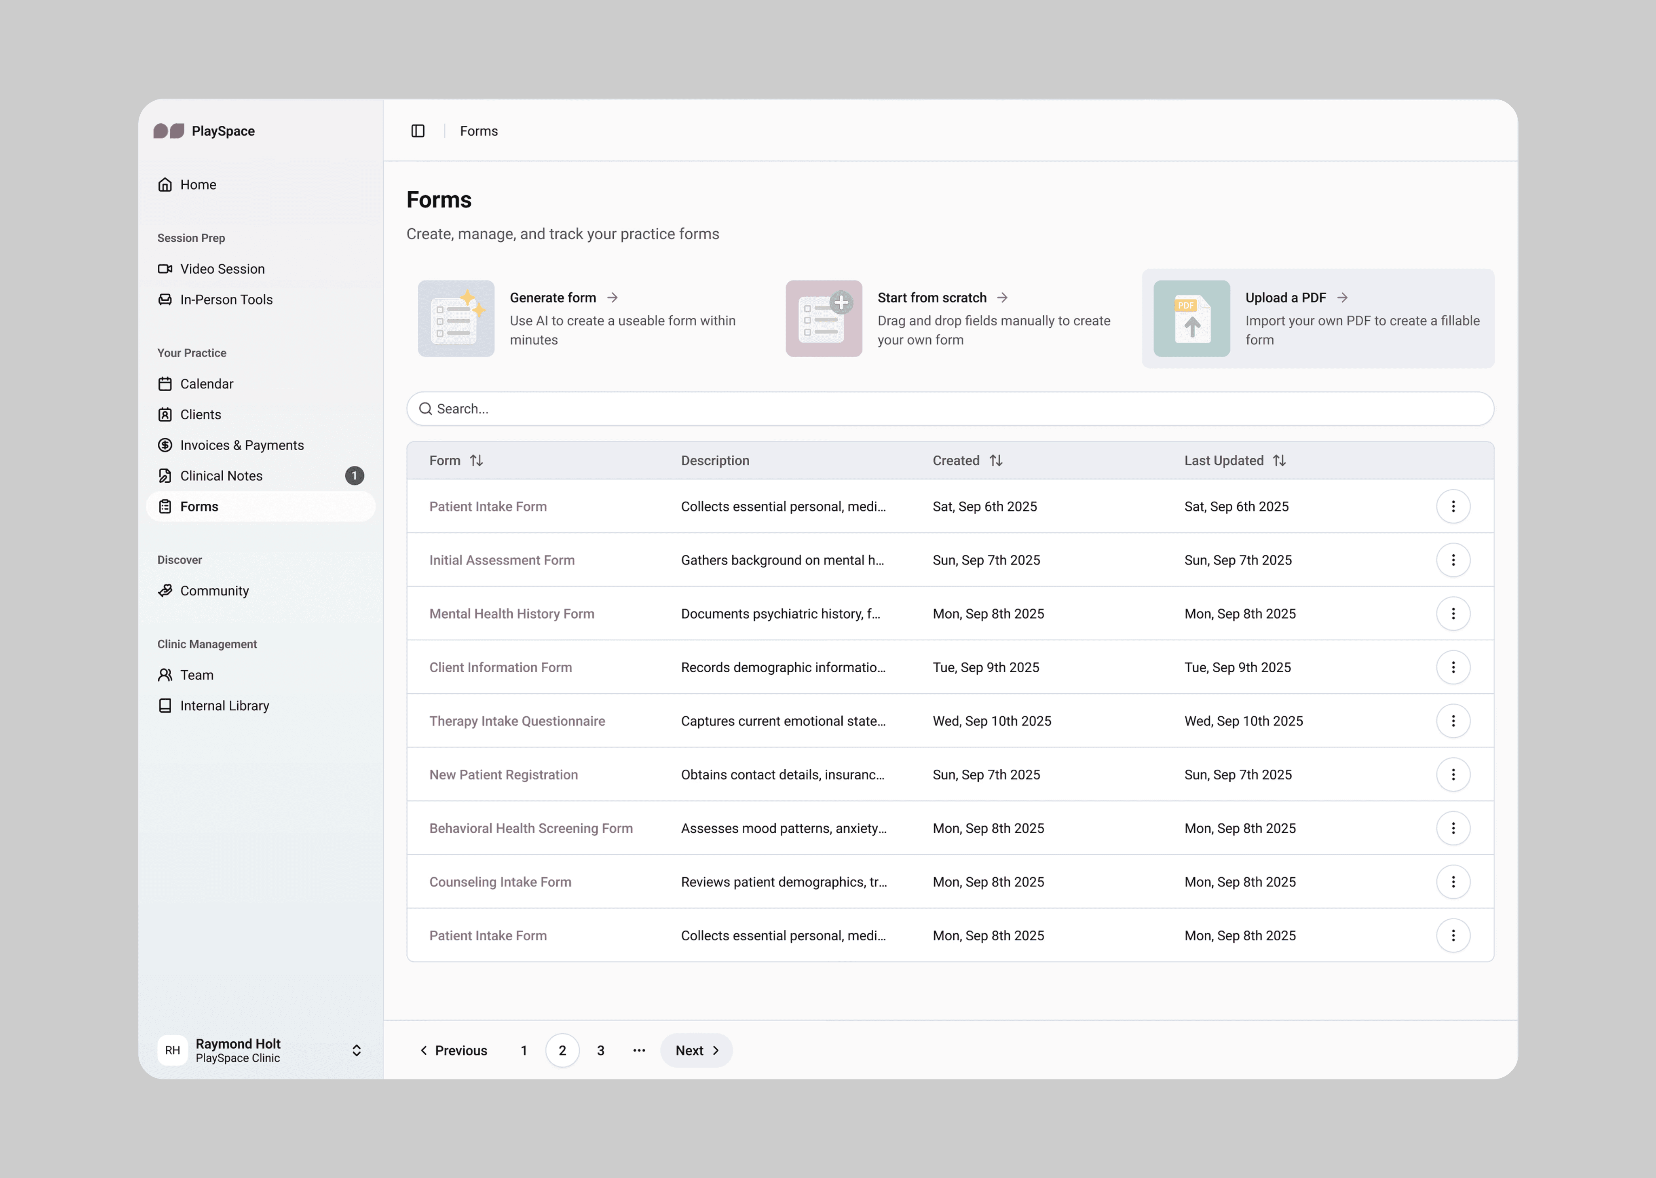Toggle the sidebar panel icon
This screenshot has width=1656, height=1178.
[x=418, y=131]
